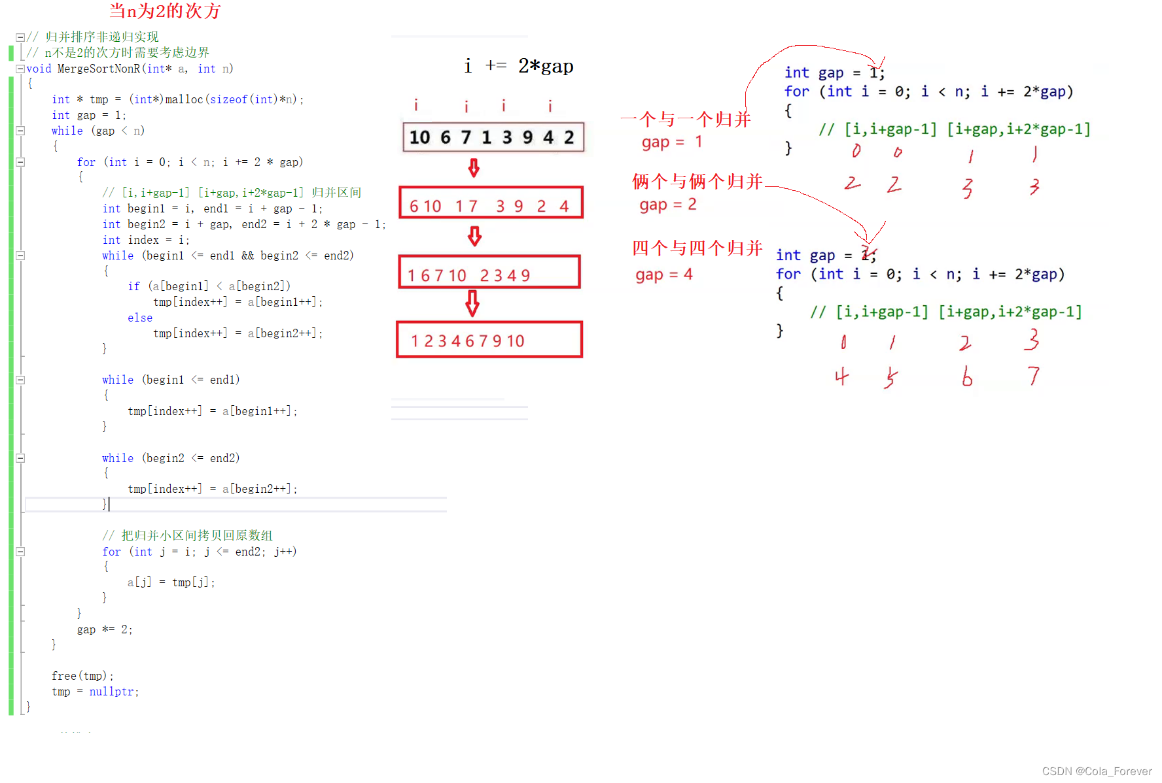The width and height of the screenshot is (1162, 783).
Task: Click the line int begin2 = i + gap, end2 = ...
Action: 244,224
